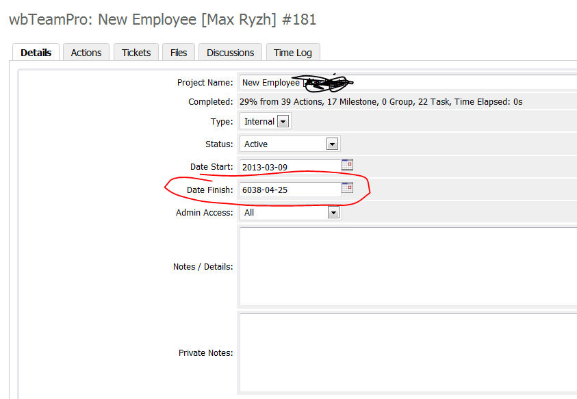Open the Actions tab

click(86, 53)
